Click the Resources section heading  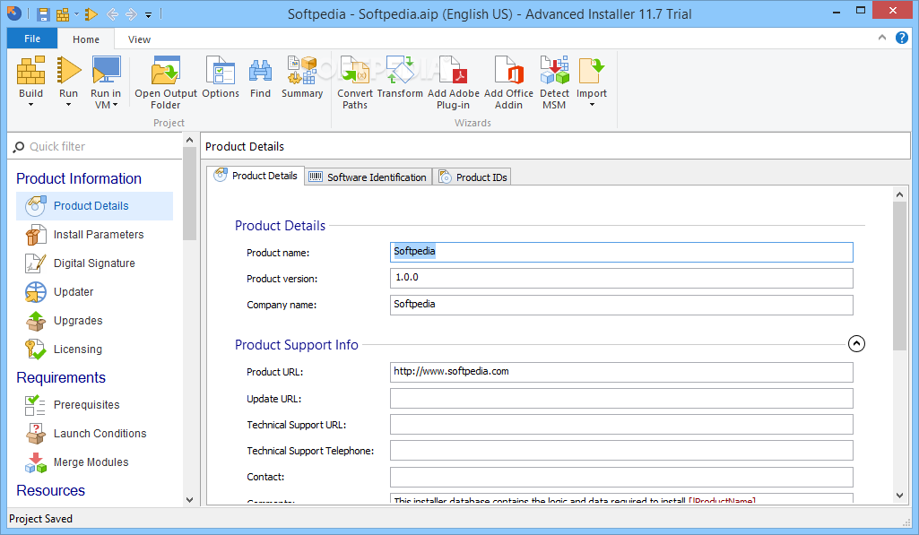(x=50, y=490)
